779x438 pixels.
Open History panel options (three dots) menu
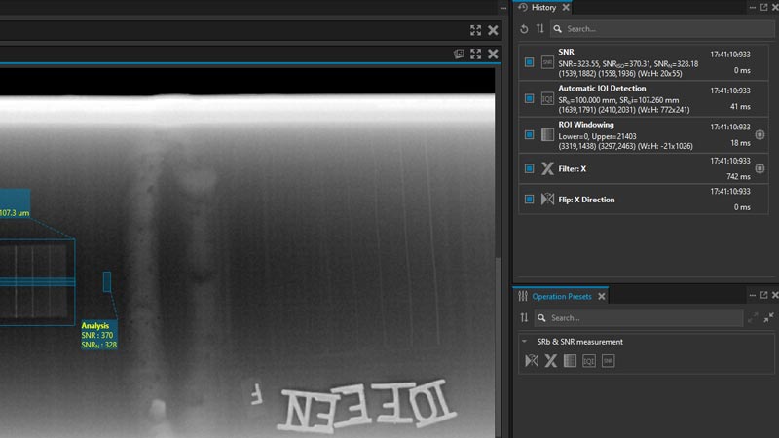pos(752,7)
